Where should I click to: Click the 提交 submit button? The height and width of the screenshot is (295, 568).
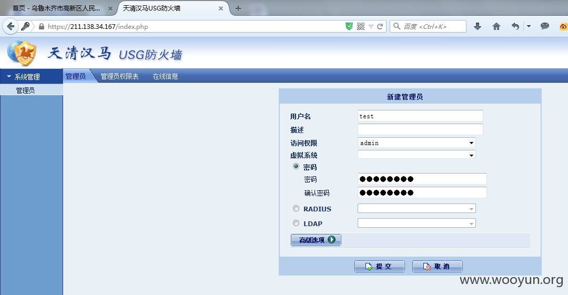click(379, 267)
